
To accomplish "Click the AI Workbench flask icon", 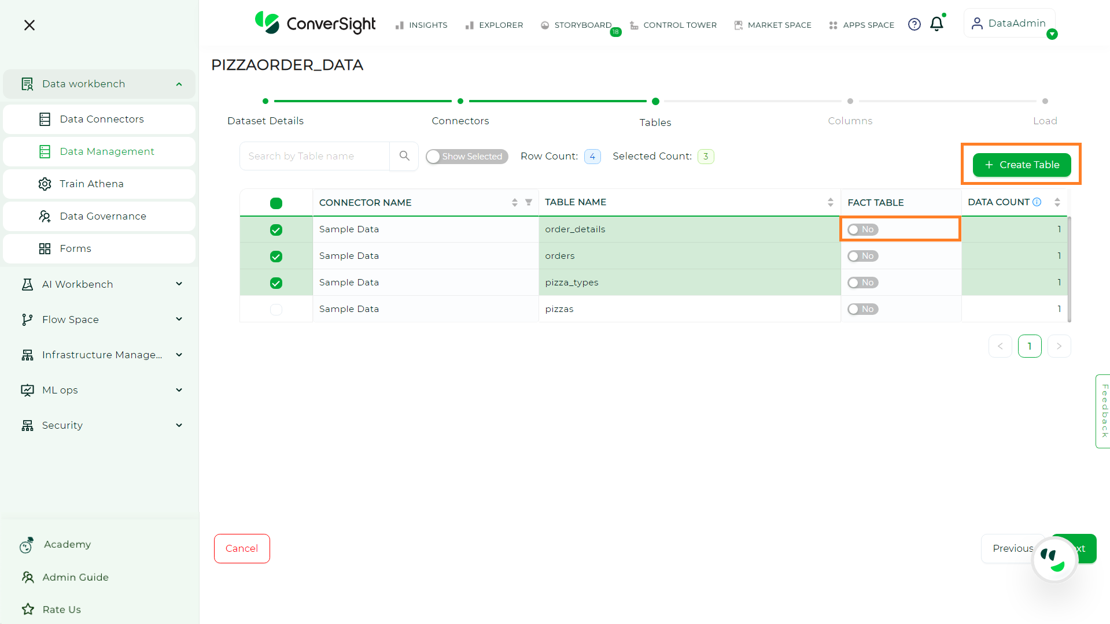I will tap(27, 284).
